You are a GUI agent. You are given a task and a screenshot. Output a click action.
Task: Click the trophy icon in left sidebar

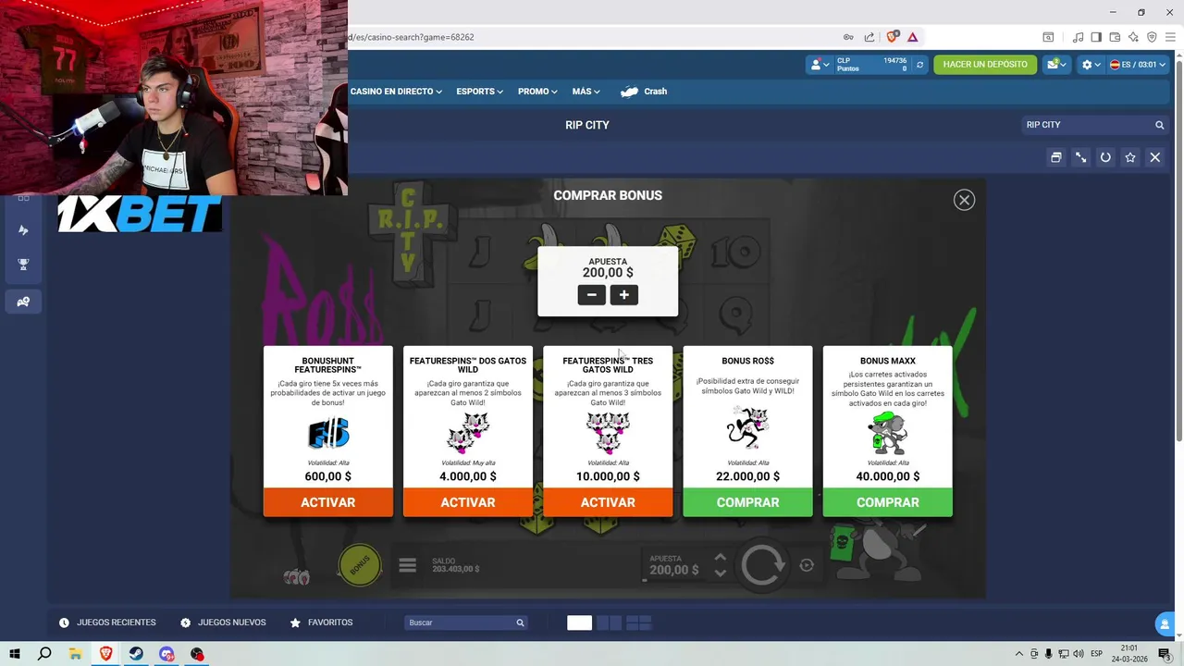click(x=23, y=265)
